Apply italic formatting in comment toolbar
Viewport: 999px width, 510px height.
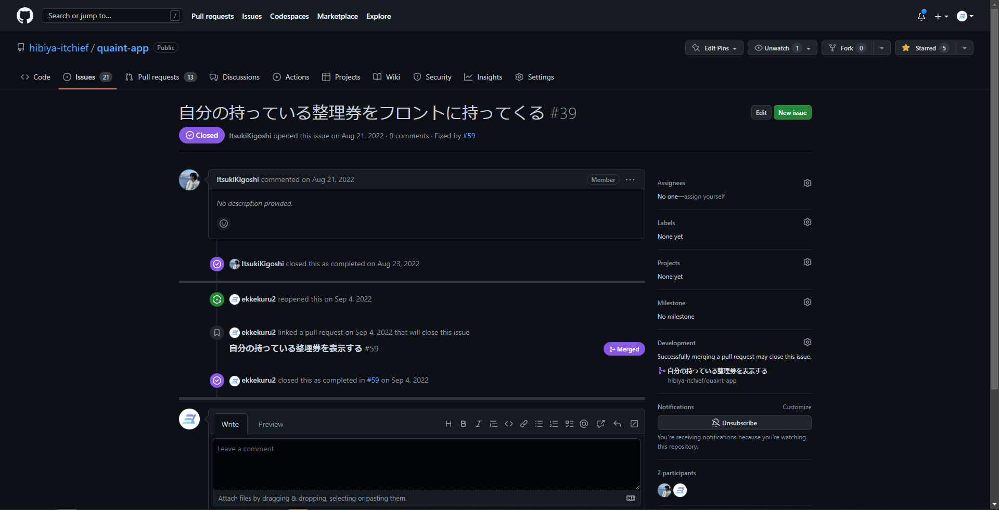click(x=478, y=424)
